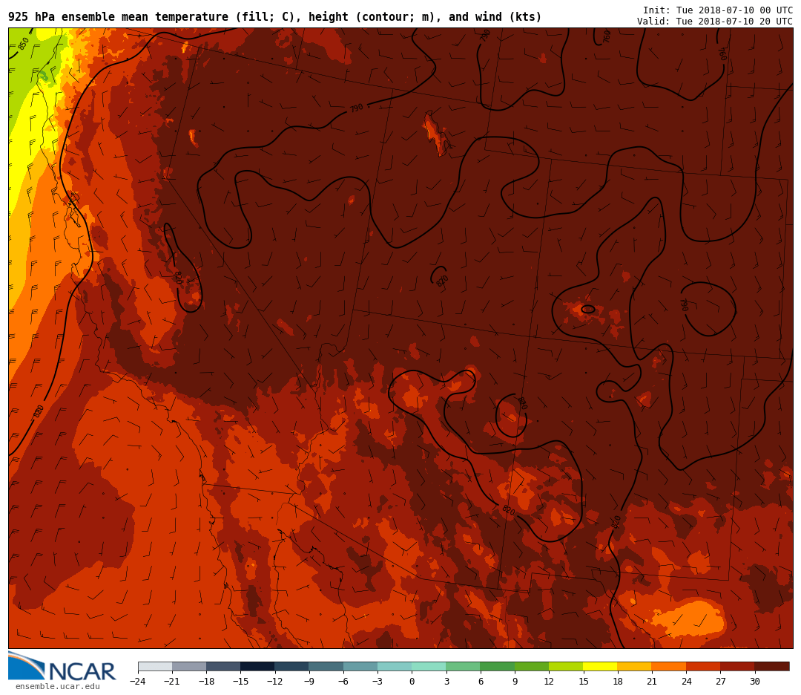Open the ensemble.ucar.edu text link

pos(58,686)
